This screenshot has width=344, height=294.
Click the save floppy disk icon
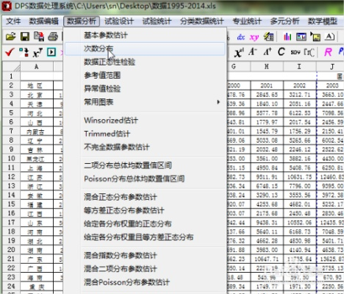coord(25,37)
